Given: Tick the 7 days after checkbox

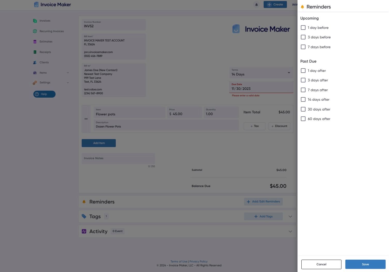Looking at the screenshot, I should pos(303,90).
